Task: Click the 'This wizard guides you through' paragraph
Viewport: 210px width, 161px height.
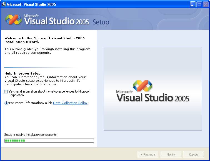Action: (47, 51)
